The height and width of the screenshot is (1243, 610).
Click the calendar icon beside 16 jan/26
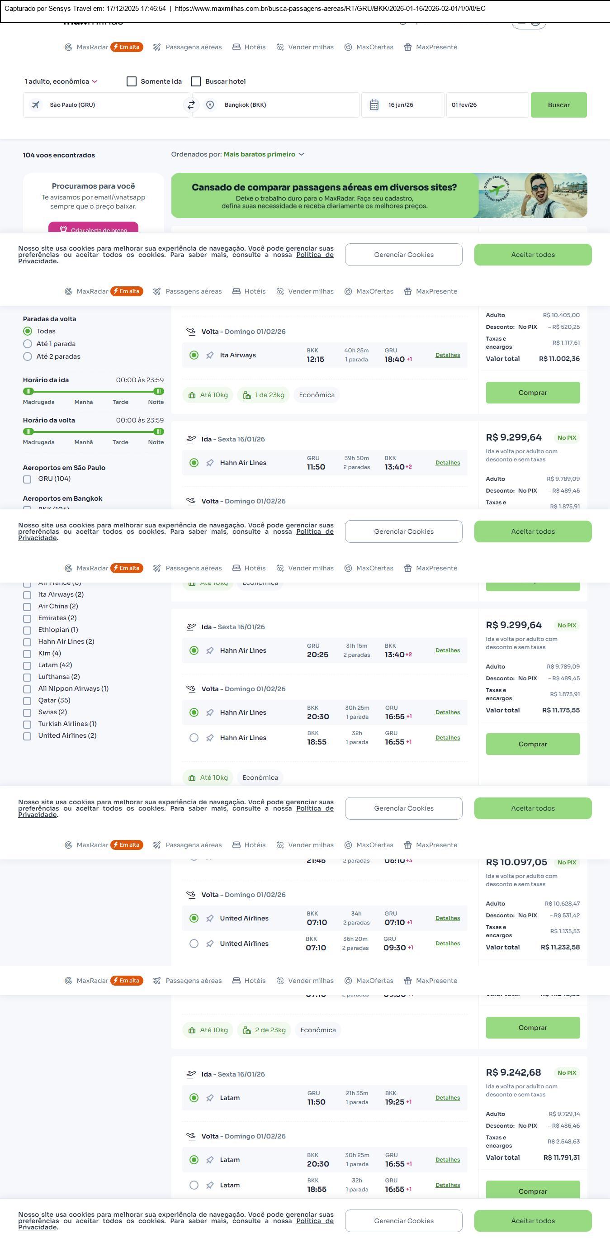374,104
